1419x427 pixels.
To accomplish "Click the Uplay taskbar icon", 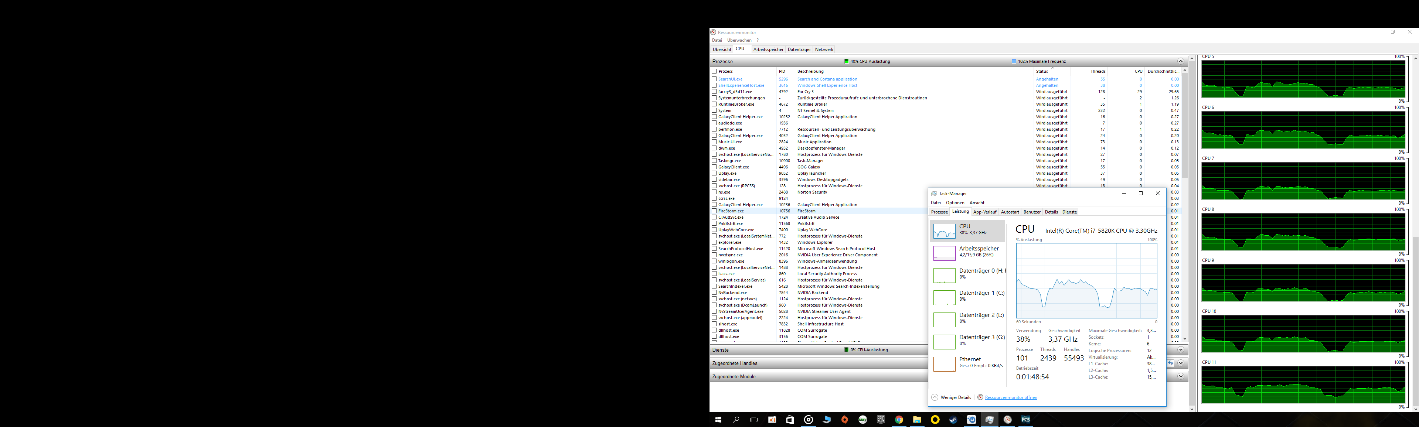I will click(971, 420).
